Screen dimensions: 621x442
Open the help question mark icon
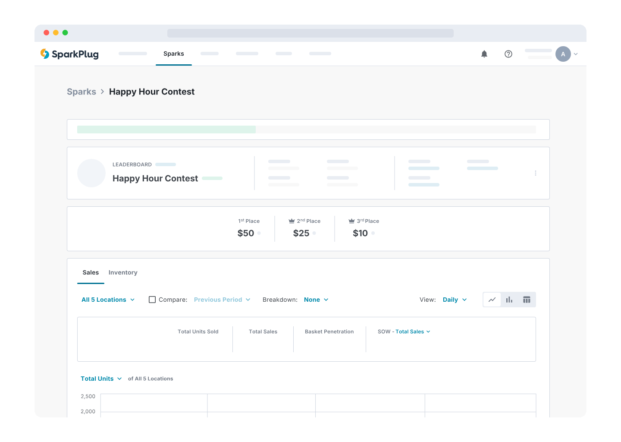coord(508,54)
